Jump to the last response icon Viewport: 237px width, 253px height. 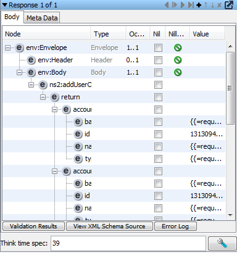[x=191, y=5]
